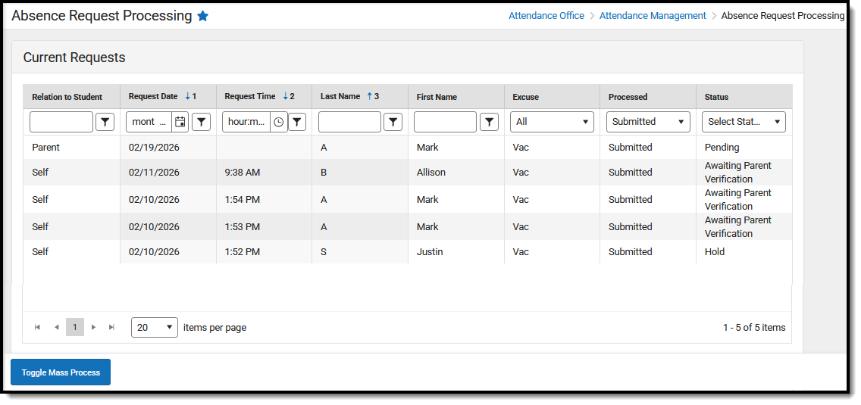This screenshot has width=861, height=405.
Task: Sort by Request Date column header
Action: pyautogui.click(x=153, y=97)
